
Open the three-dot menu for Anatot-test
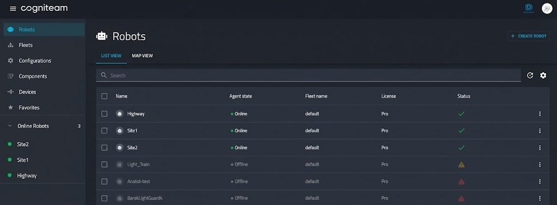click(540, 181)
